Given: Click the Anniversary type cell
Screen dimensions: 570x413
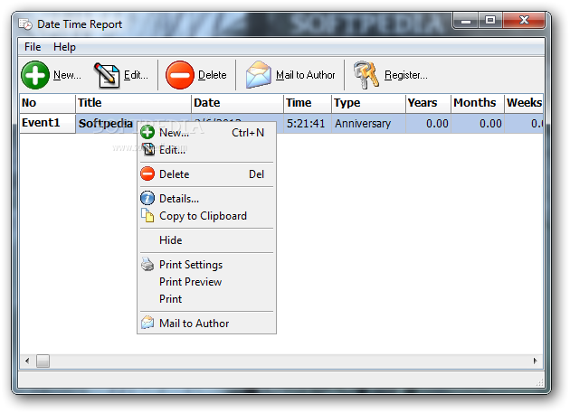Looking at the screenshot, I should [x=368, y=124].
